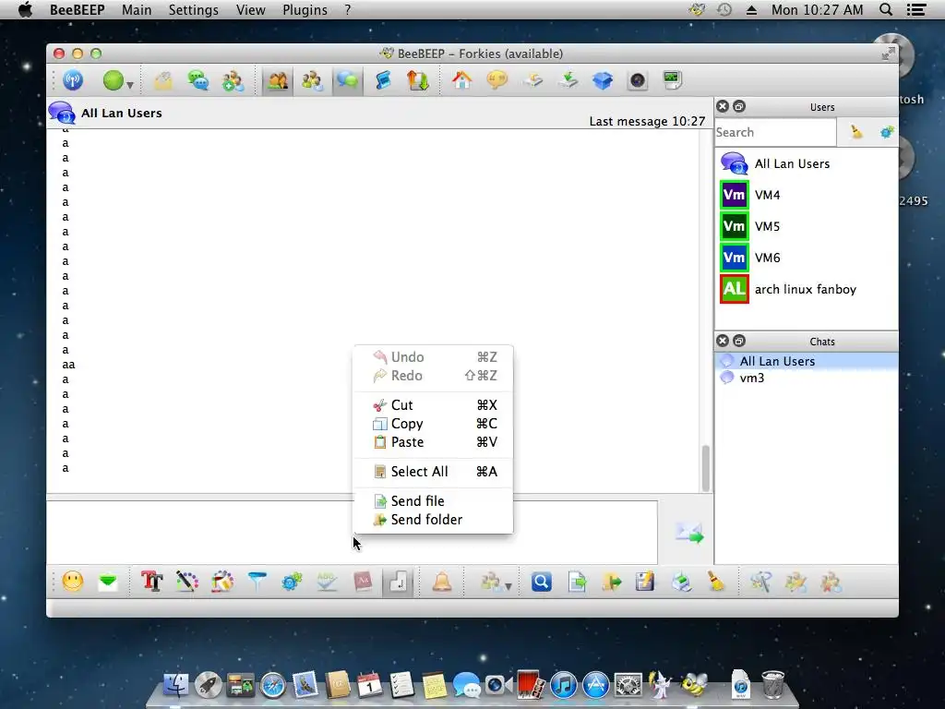The image size is (945, 709).
Task: Click the file sharing network disk icon
Action: coord(532,80)
